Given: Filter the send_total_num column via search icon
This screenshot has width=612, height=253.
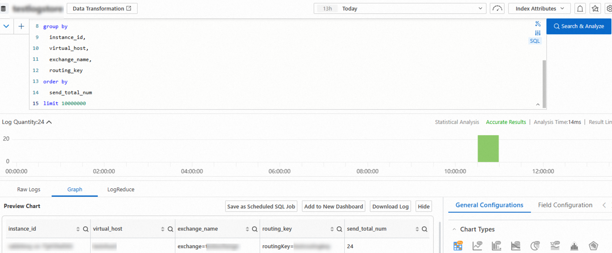Looking at the screenshot, I should click(x=425, y=229).
